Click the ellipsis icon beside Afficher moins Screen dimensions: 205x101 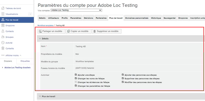pyautogui.click(x=3, y=55)
